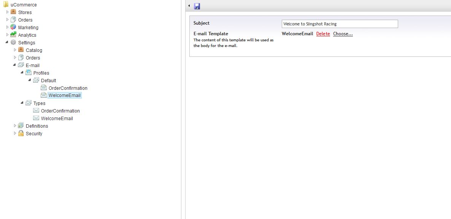
Task: Collapse the Profiles node
Action: point(22,72)
